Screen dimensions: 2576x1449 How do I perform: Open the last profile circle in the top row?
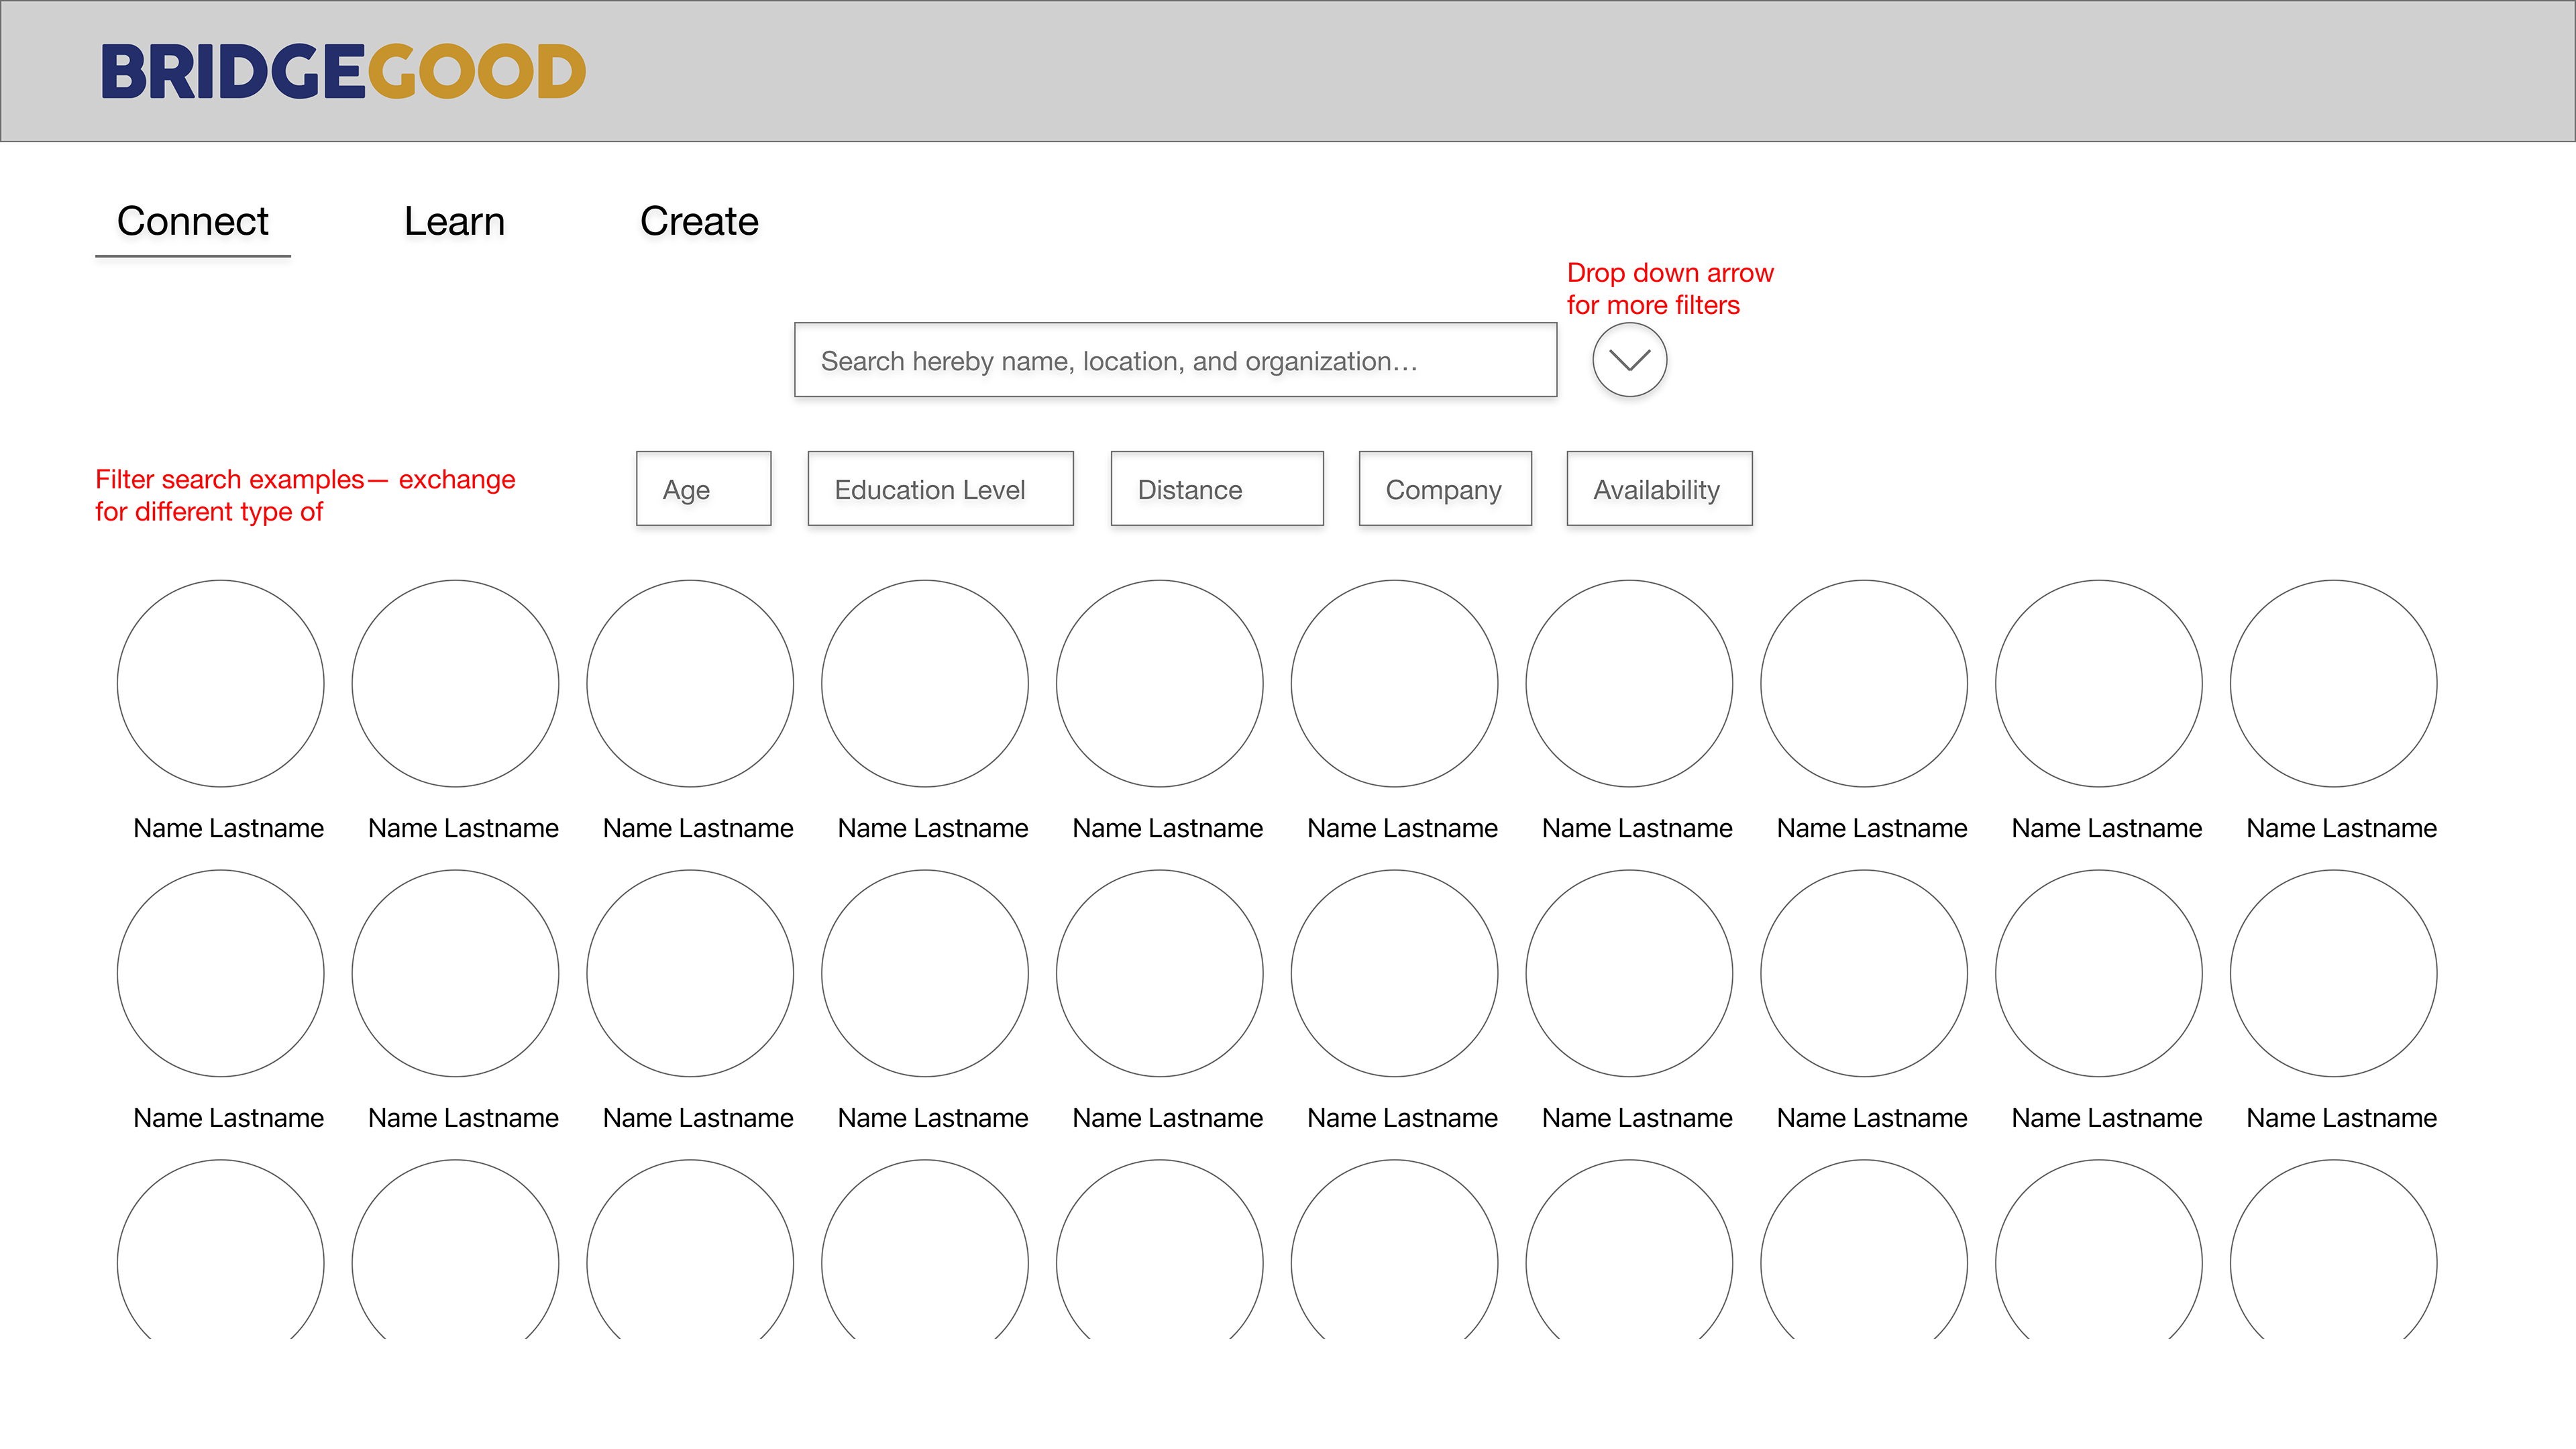point(2333,683)
